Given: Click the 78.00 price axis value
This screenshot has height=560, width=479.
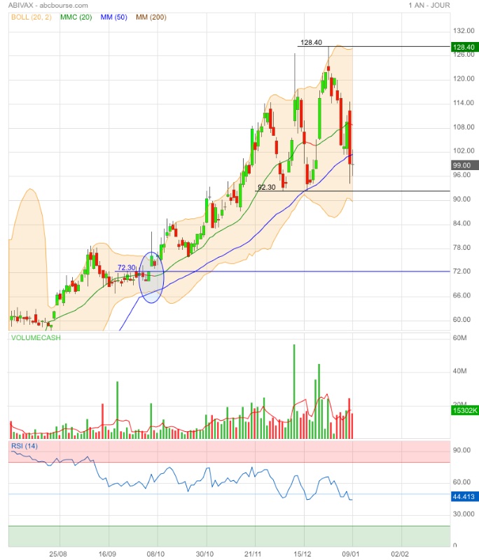Looking at the screenshot, I should tap(462, 248).
